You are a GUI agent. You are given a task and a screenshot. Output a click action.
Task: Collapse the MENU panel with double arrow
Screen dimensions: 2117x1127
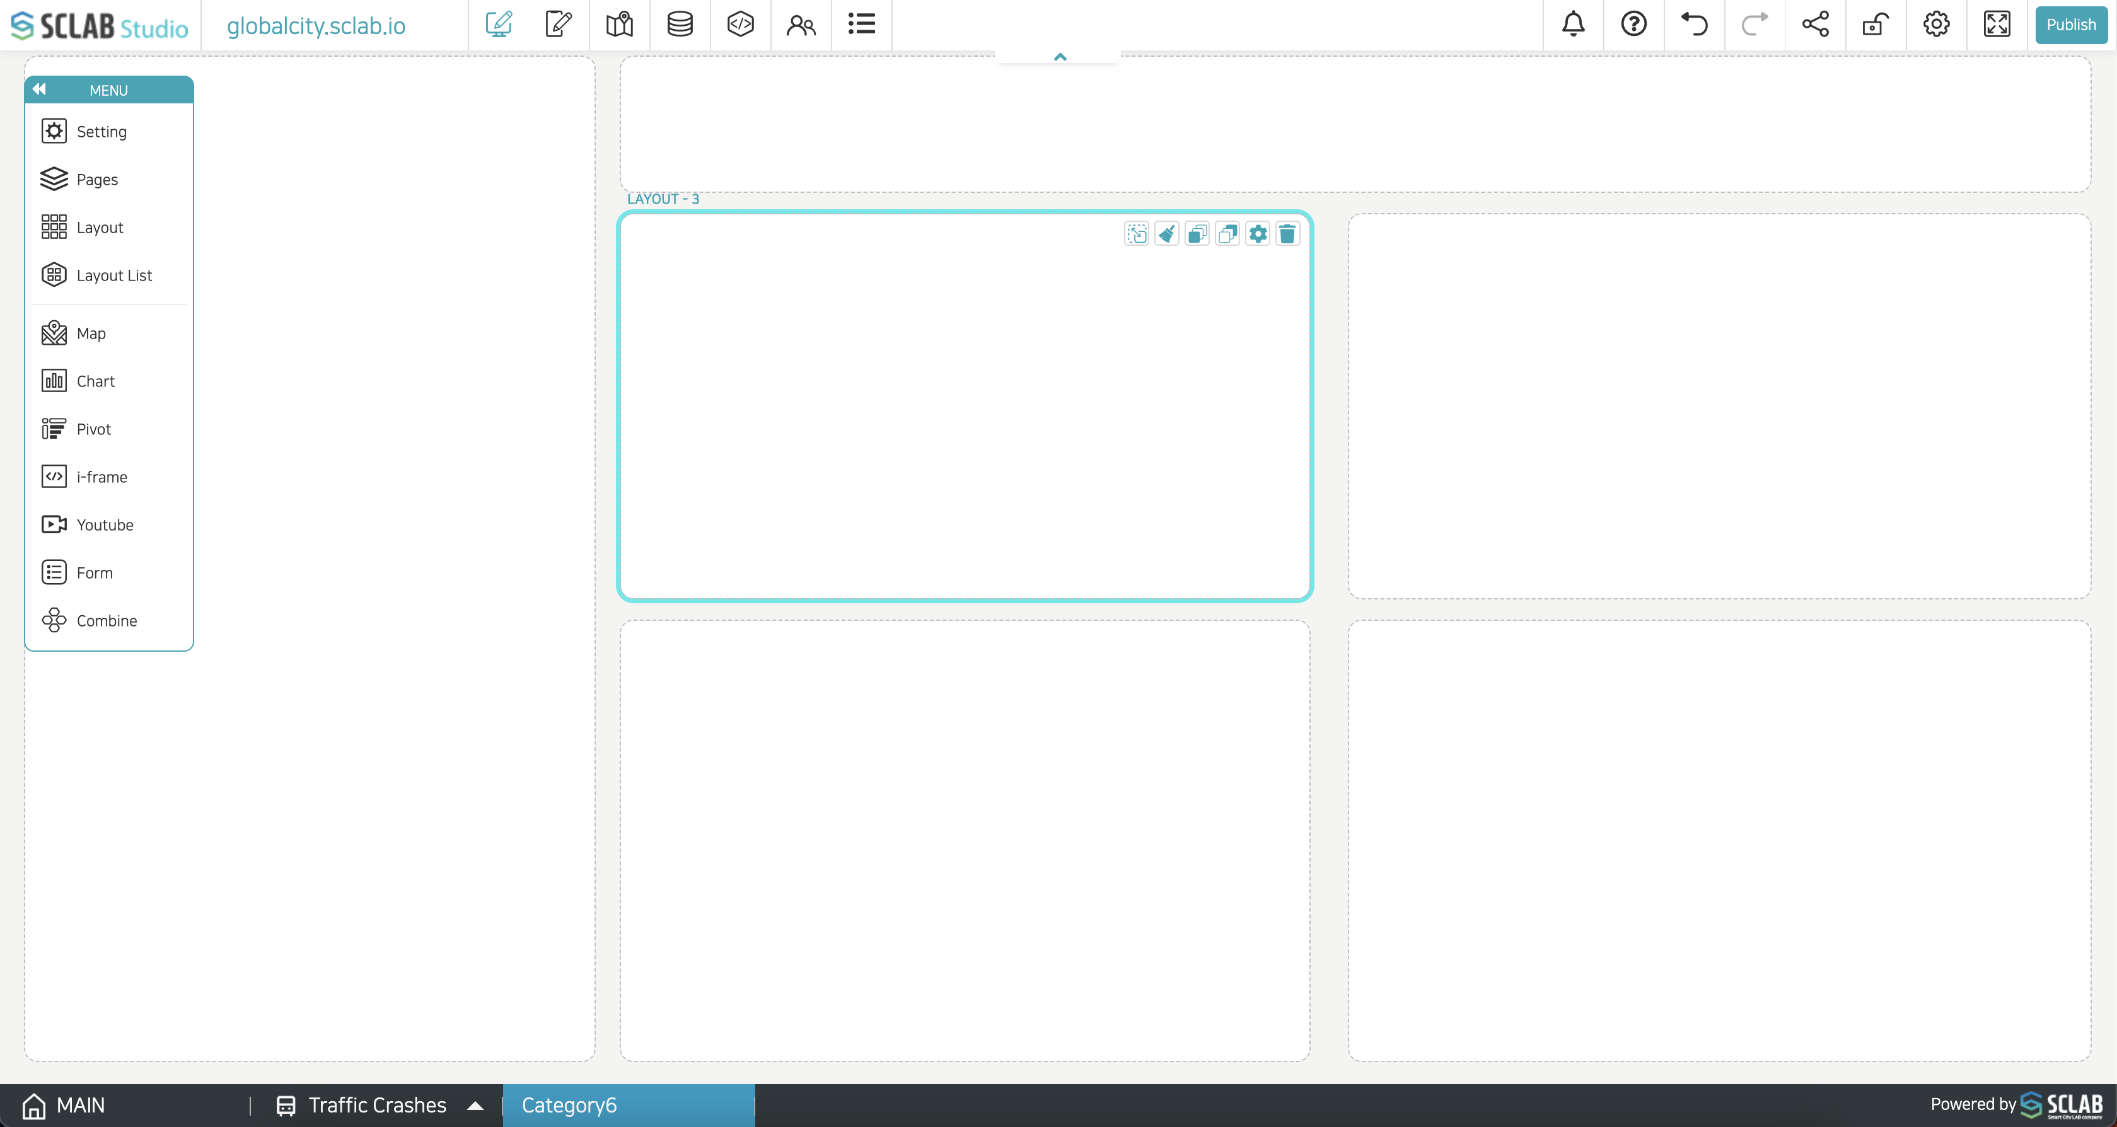pyautogui.click(x=40, y=90)
